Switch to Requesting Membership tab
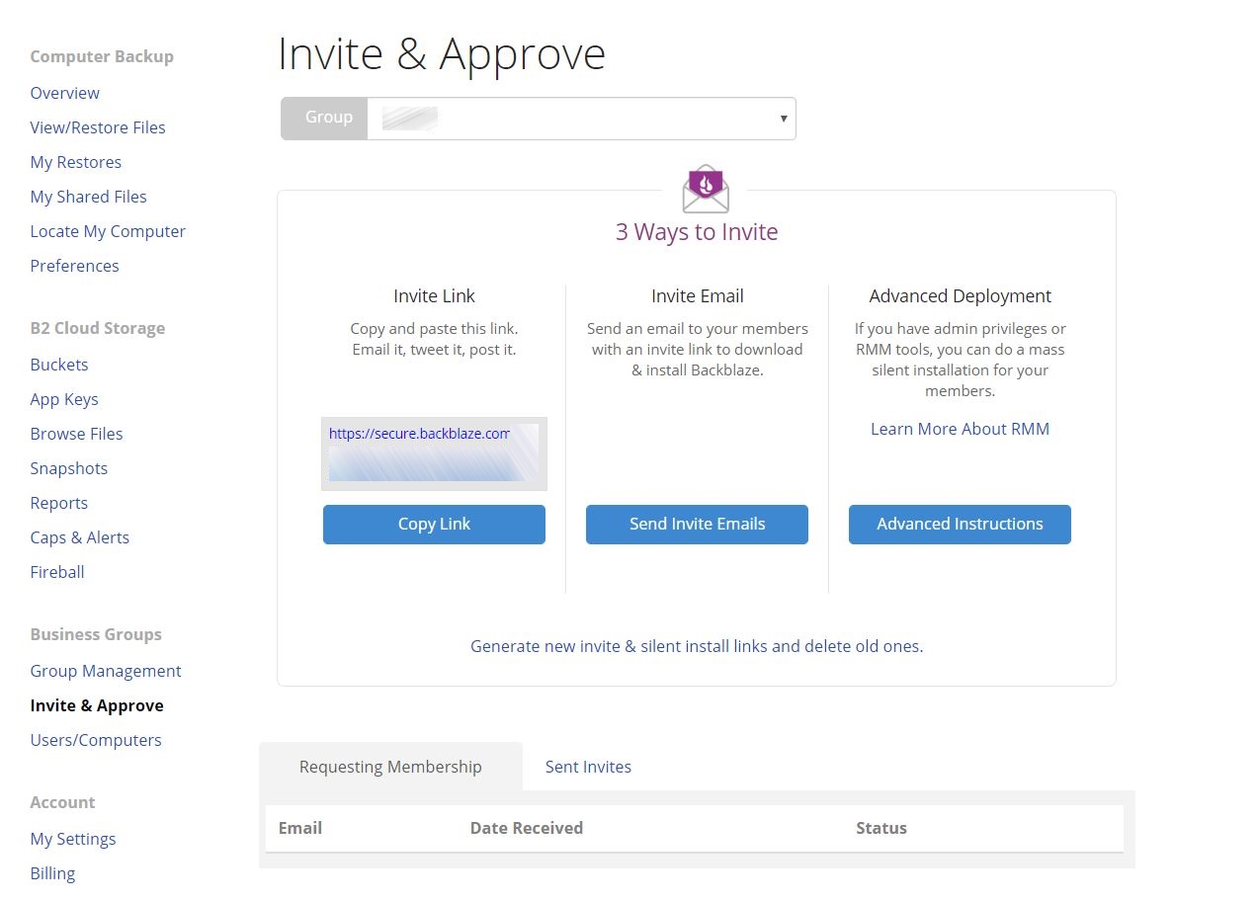The image size is (1258, 902). point(390,767)
